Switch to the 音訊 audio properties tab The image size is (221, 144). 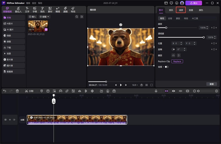click(x=171, y=10)
